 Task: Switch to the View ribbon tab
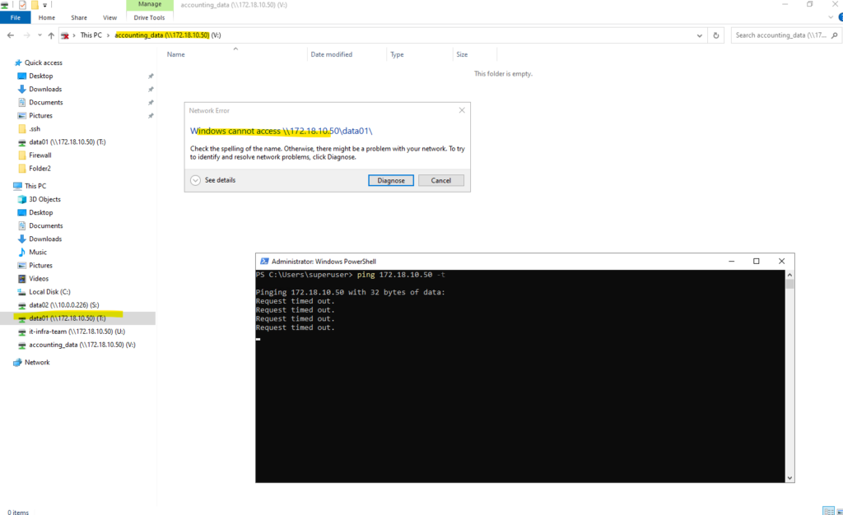point(109,18)
